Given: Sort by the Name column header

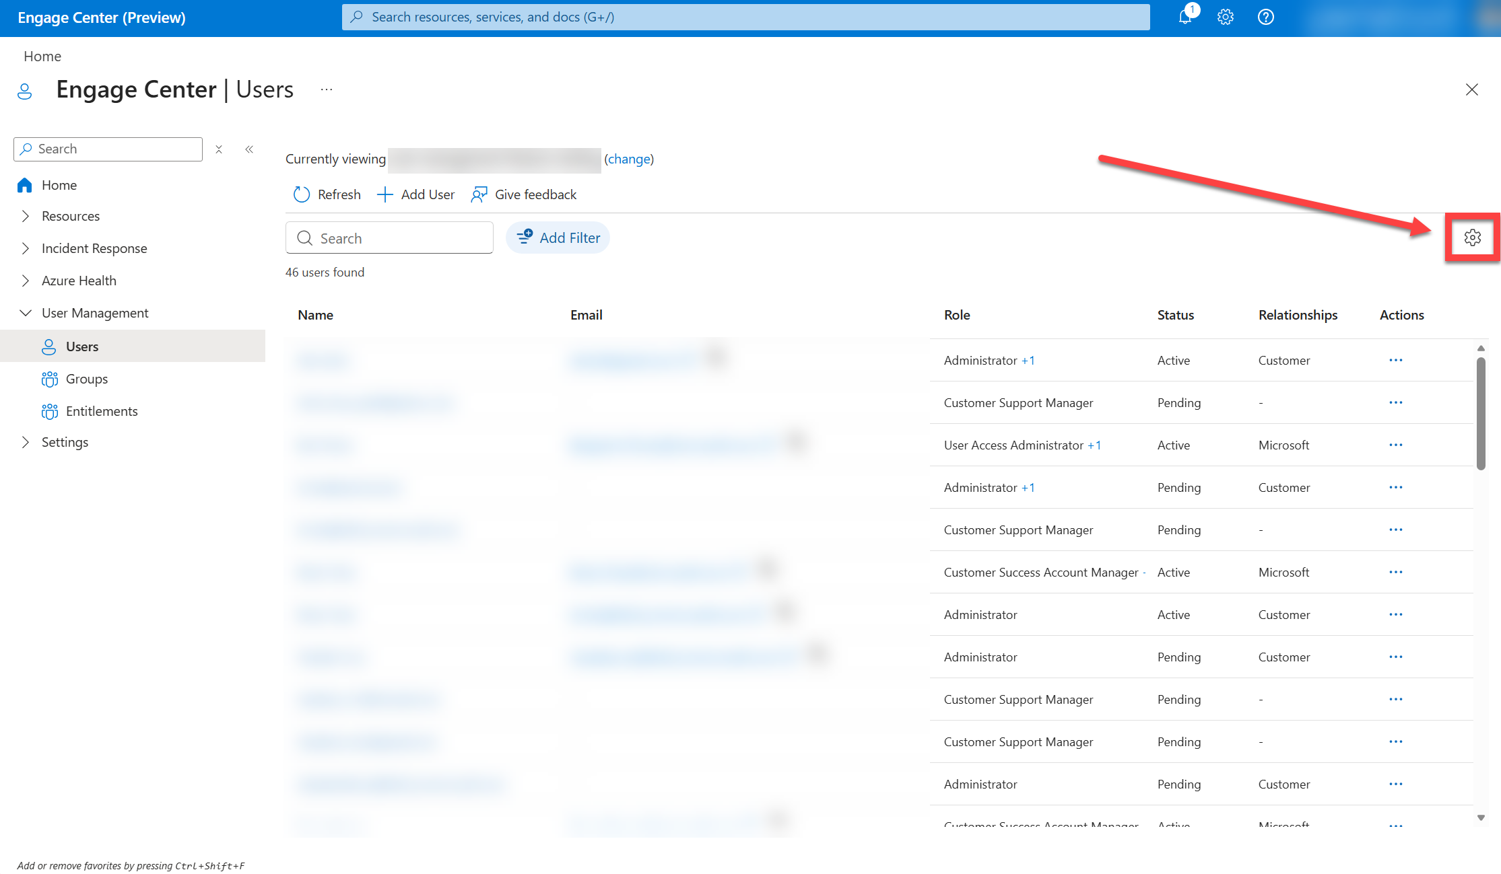Looking at the screenshot, I should [316, 315].
